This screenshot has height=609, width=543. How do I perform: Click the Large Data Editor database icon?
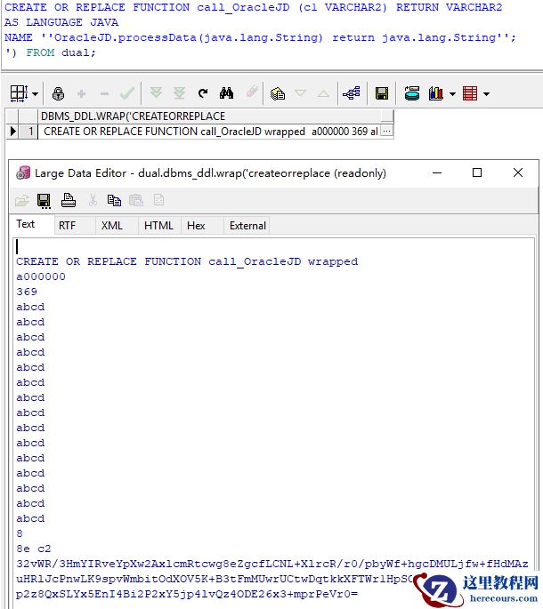(x=23, y=172)
